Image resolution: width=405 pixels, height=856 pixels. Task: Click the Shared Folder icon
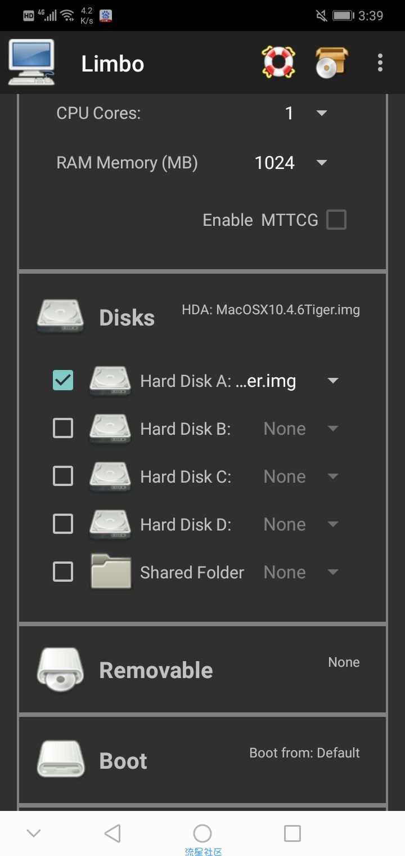pos(110,572)
